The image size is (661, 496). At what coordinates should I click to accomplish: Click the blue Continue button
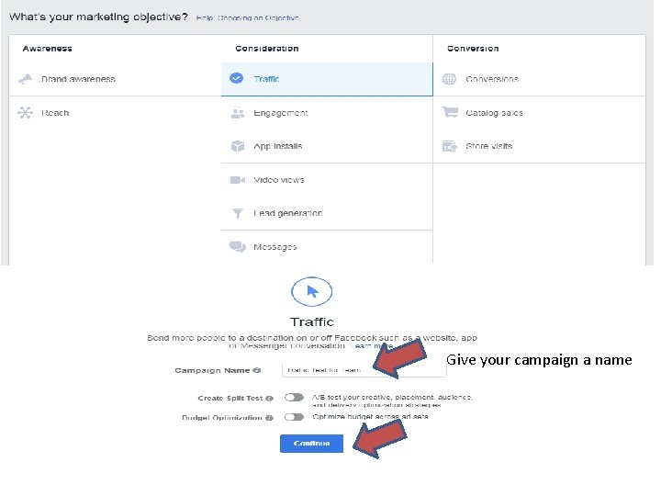tap(311, 444)
